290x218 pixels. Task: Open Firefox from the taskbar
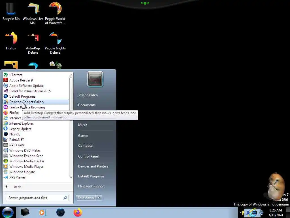(x=78, y=212)
